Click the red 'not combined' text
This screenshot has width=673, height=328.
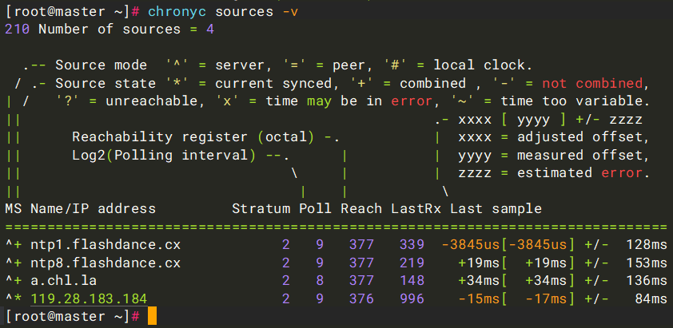pos(592,83)
